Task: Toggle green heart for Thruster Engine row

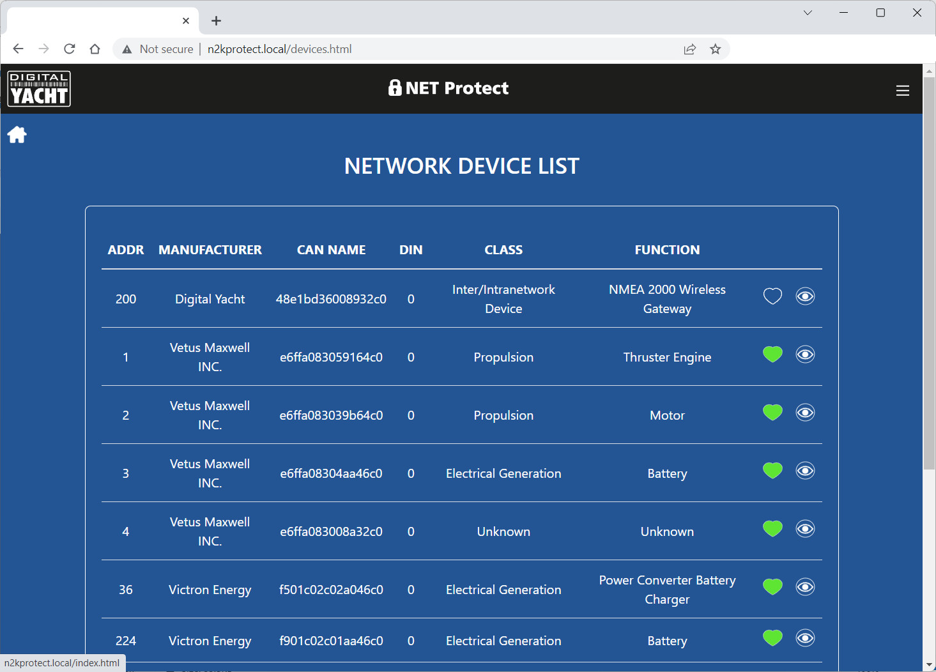Action: (x=772, y=355)
